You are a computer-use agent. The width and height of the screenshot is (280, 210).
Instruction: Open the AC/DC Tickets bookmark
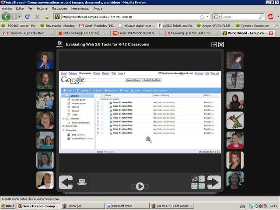[176, 26]
